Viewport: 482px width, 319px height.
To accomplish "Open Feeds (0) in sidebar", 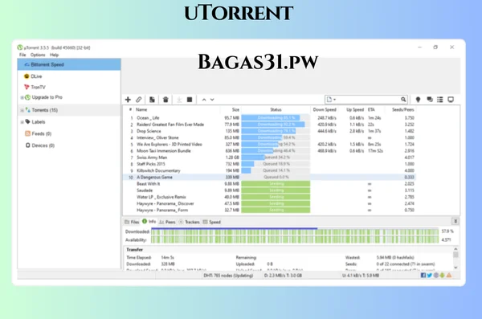I will [x=38, y=133].
